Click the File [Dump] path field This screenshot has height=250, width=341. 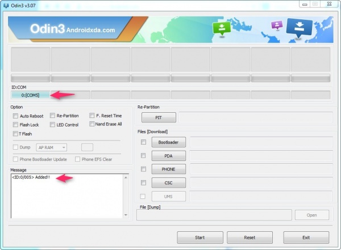[214, 215]
